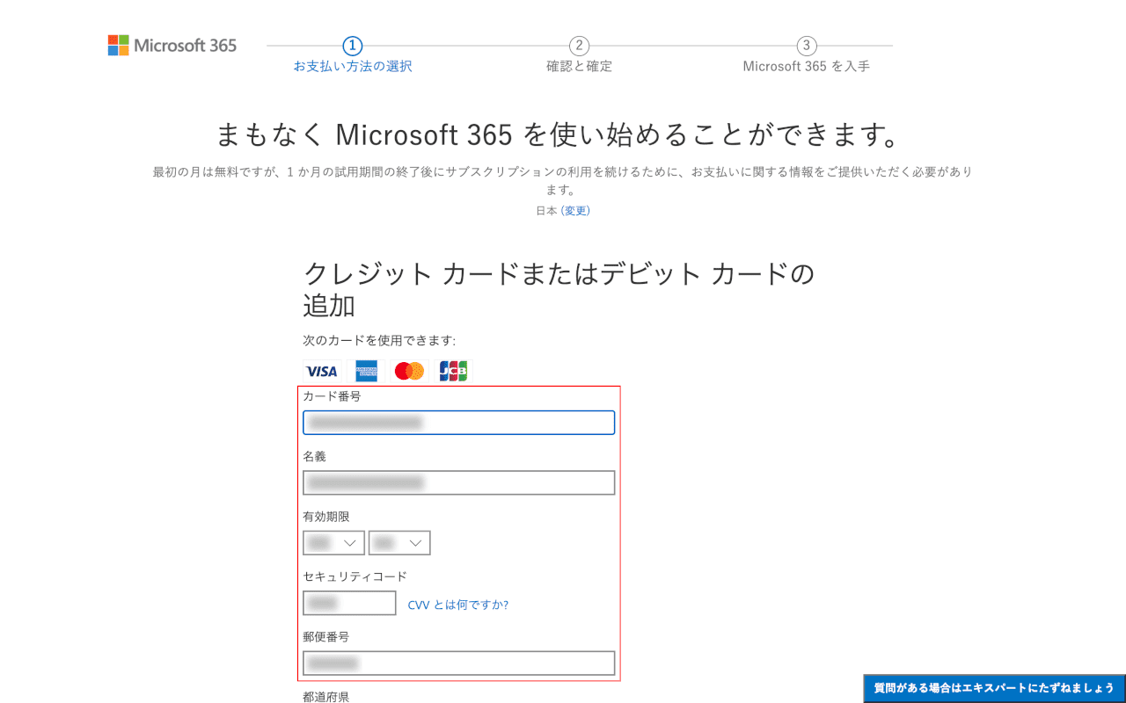
Task: Click the 都道府県 label text
Action: coord(326,697)
